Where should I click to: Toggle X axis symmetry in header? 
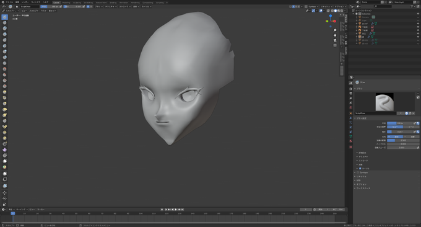293,6
